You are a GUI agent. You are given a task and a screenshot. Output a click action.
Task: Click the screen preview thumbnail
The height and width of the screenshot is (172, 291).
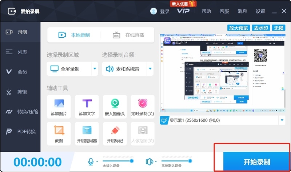click(223, 73)
